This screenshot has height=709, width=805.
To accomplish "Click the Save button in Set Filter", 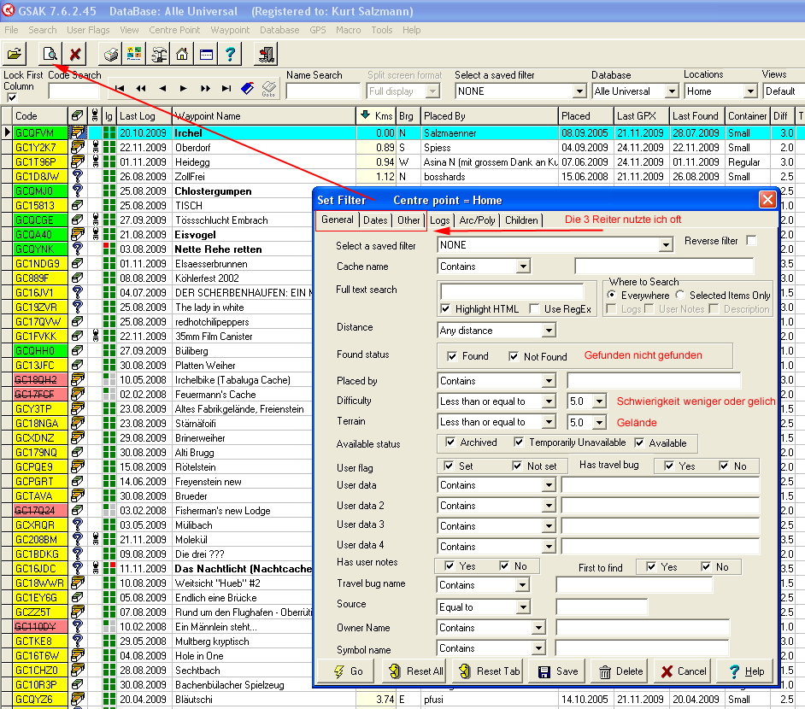I will tap(558, 671).
